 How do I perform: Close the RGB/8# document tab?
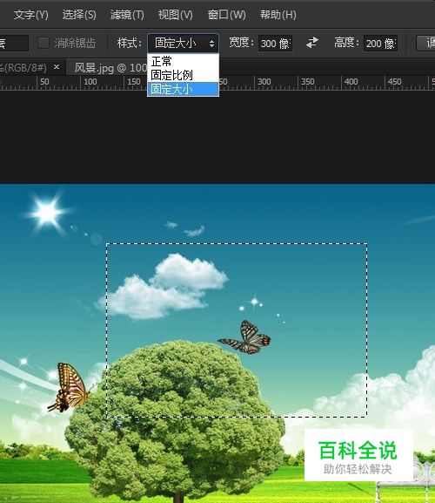(57, 67)
